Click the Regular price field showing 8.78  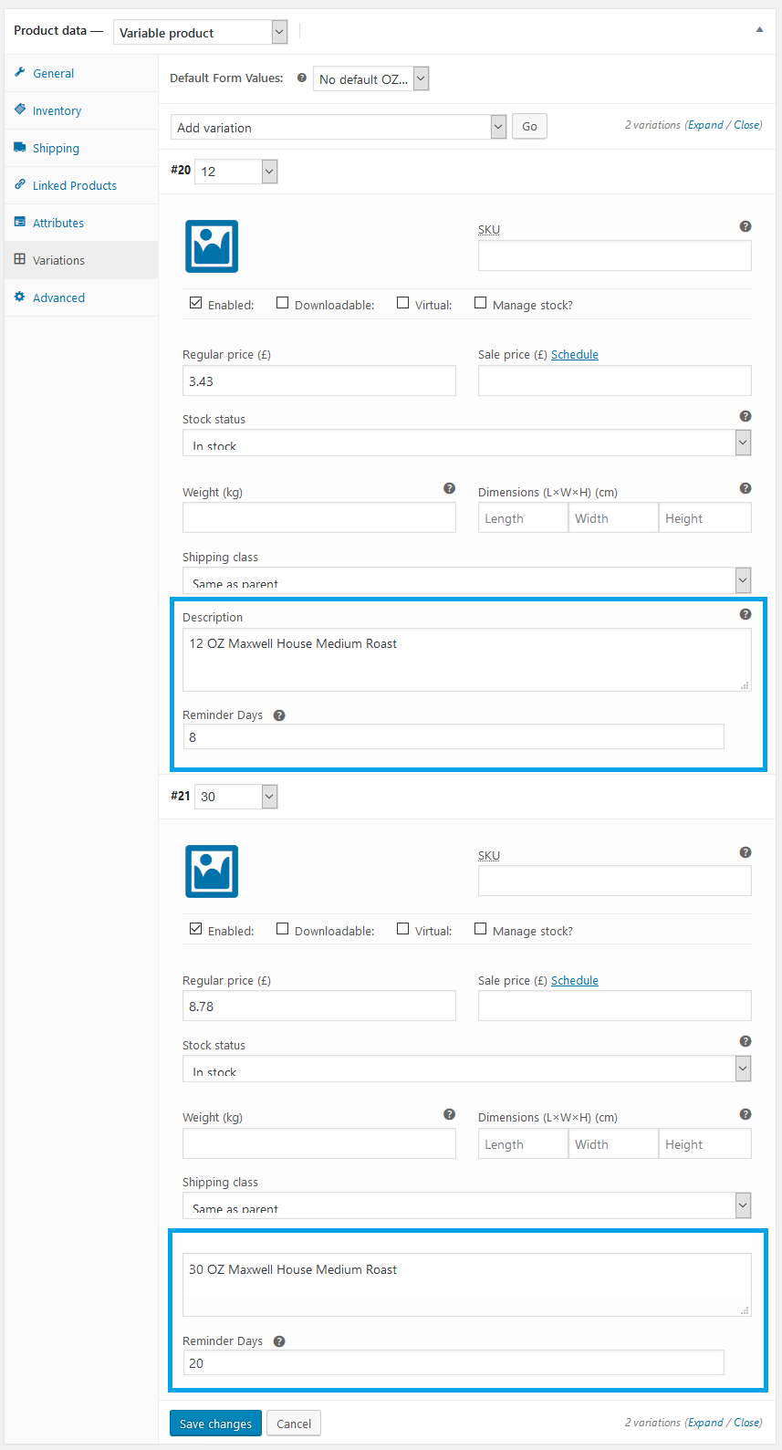tap(318, 1007)
